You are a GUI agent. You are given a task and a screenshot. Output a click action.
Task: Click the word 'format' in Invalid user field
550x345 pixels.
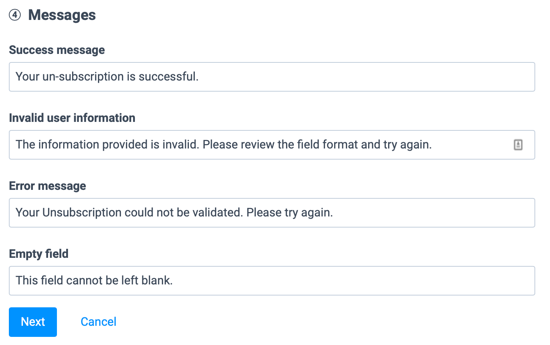340,144
